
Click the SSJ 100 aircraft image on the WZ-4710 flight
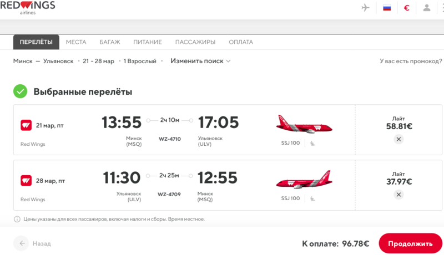tap(304, 125)
